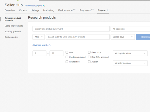Open the Sourcing guidance sidebar link

(13, 31)
